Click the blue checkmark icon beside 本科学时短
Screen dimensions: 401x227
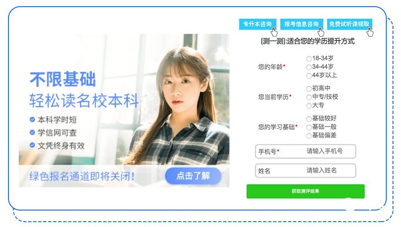32,119
